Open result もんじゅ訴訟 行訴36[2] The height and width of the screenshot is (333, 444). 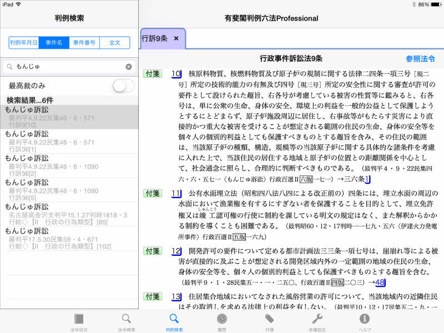(69, 165)
